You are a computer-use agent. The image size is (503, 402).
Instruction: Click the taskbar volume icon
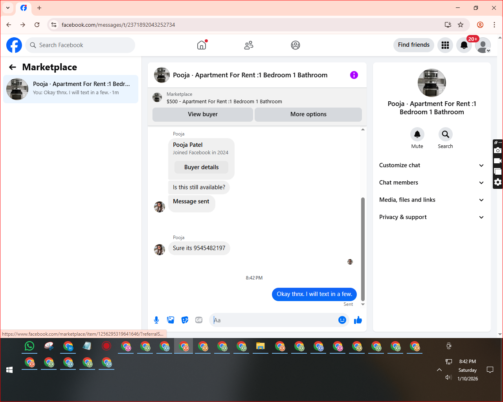click(448, 377)
